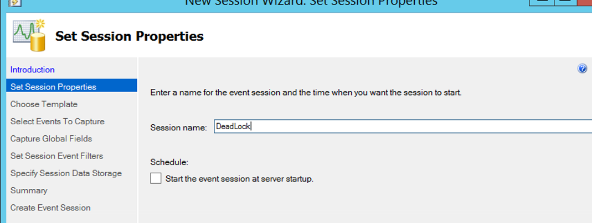Click the Session name label
The height and width of the screenshot is (223, 592).
point(178,128)
